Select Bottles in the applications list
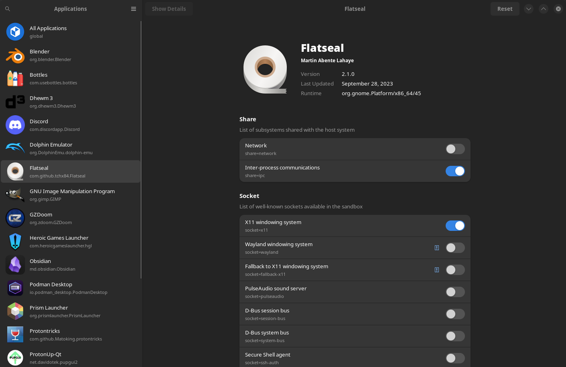Viewport: 566px width, 367px height. tap(71, 79)
